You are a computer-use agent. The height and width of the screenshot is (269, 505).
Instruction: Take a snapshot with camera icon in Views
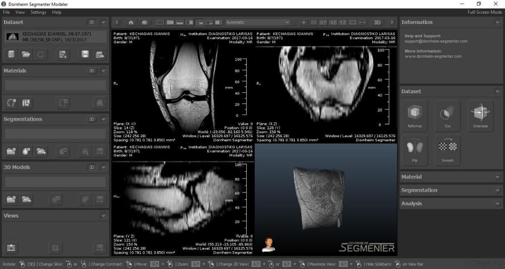point(11,247)
